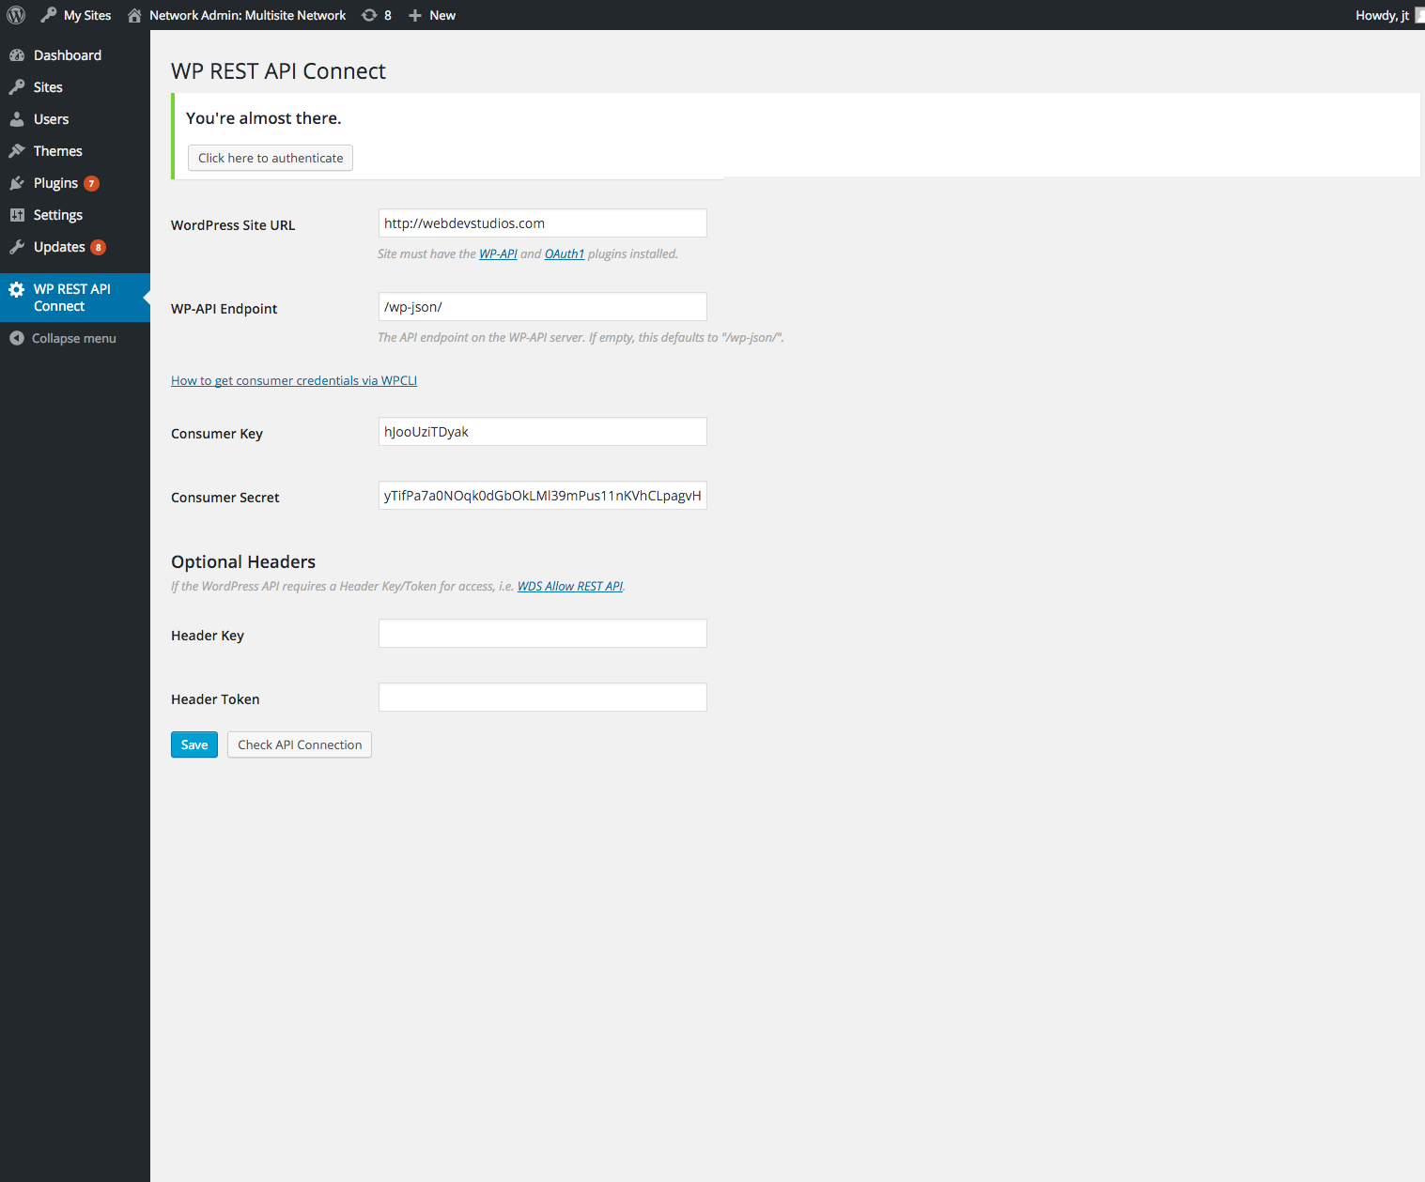Click the Updates wrench icon
1425x1182 pixels.
click(17, 247)
